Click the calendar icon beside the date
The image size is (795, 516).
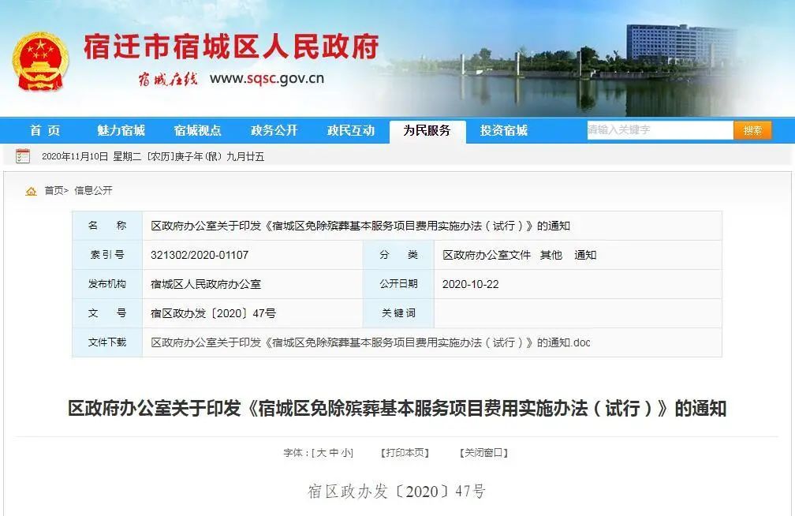(x=23, y=155)
